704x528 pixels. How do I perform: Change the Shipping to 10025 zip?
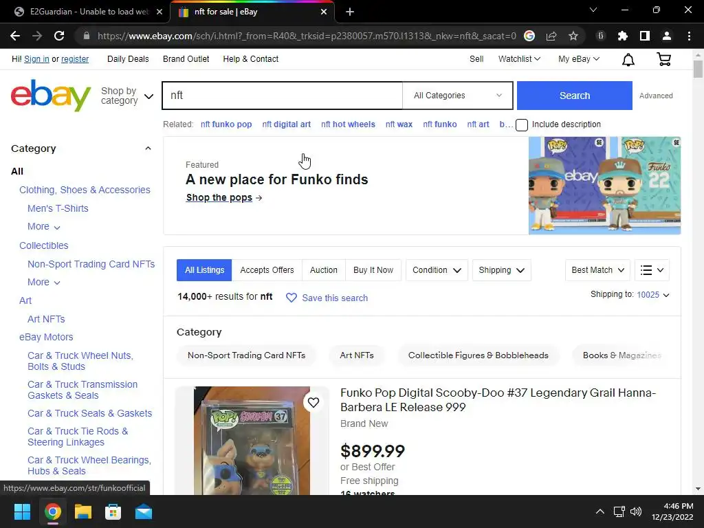[x=653, y=295]
